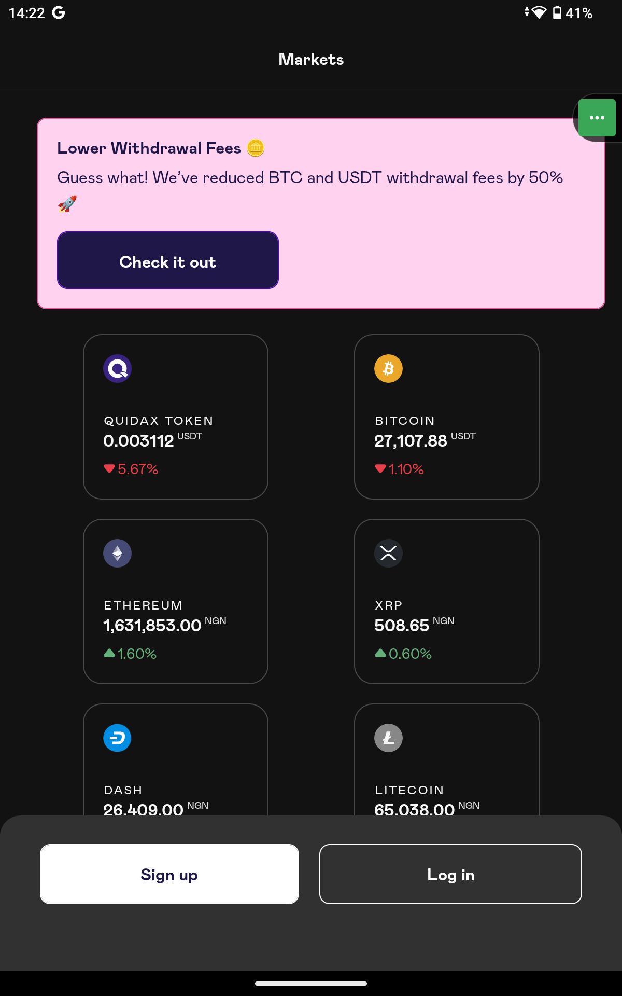622x996 pixels.
Task: Tap the XRP logo icon
Action: coord(388,553)
